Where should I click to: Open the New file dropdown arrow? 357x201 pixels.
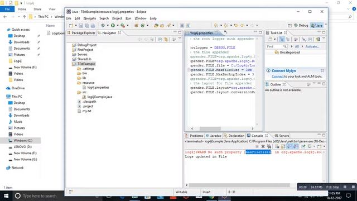tap(76, 26)
